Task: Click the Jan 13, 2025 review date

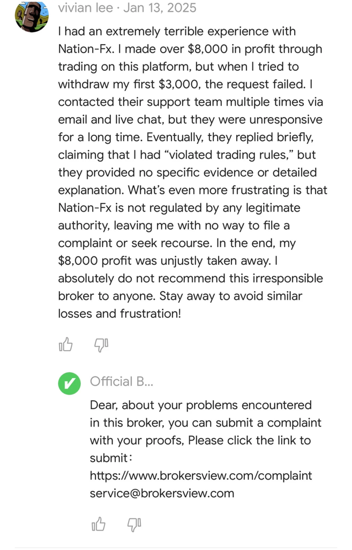Action: 160,8
